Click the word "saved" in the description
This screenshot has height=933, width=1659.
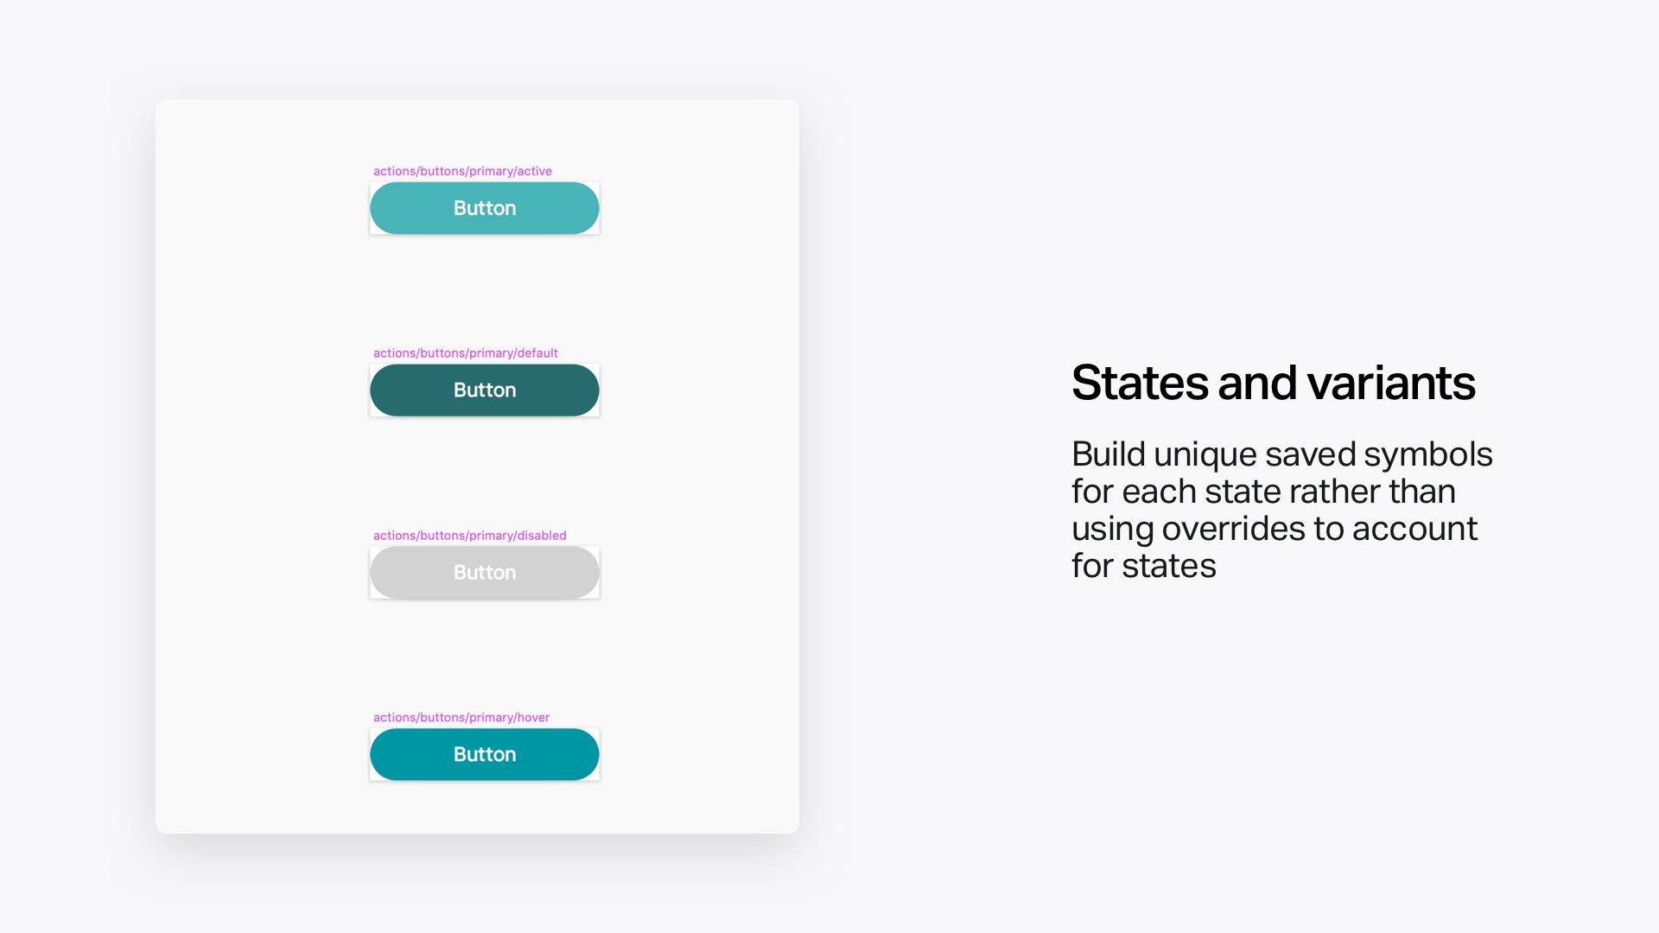pos(1310,454)
